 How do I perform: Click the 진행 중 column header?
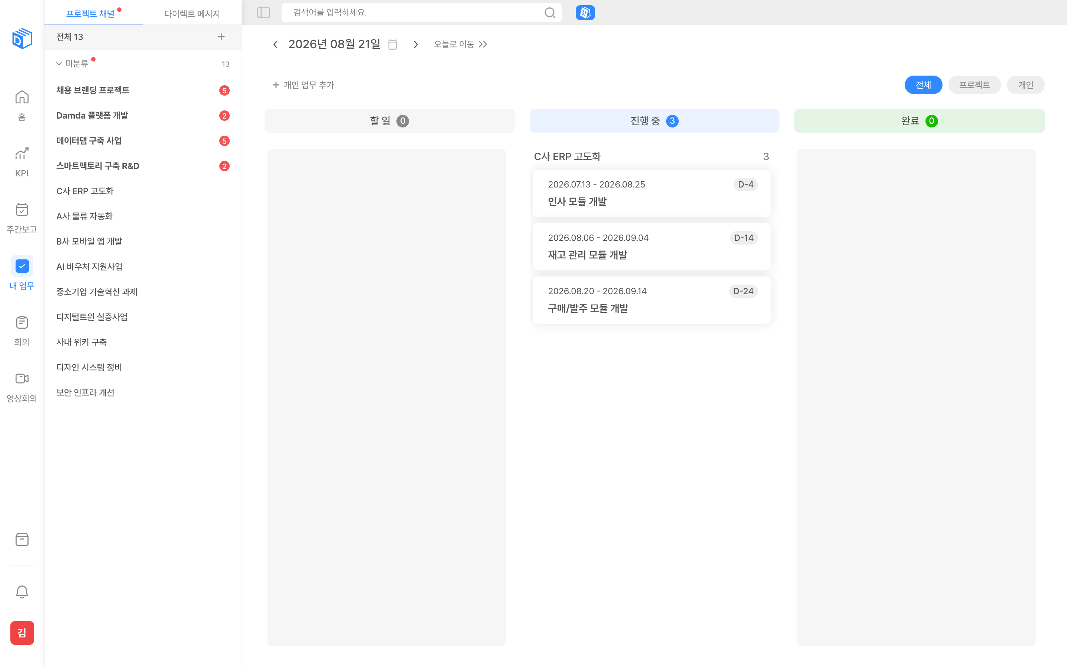point(654,120)
